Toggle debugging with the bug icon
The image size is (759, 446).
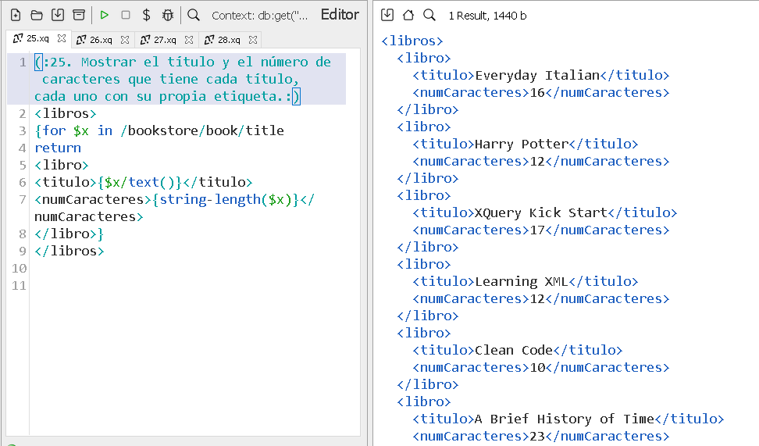pos(168,15)
